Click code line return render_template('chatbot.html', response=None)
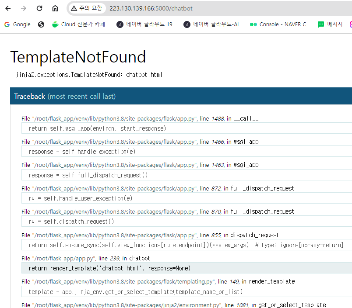The height and width of the screenshot is (308, 352). click(x=187, y=268)
